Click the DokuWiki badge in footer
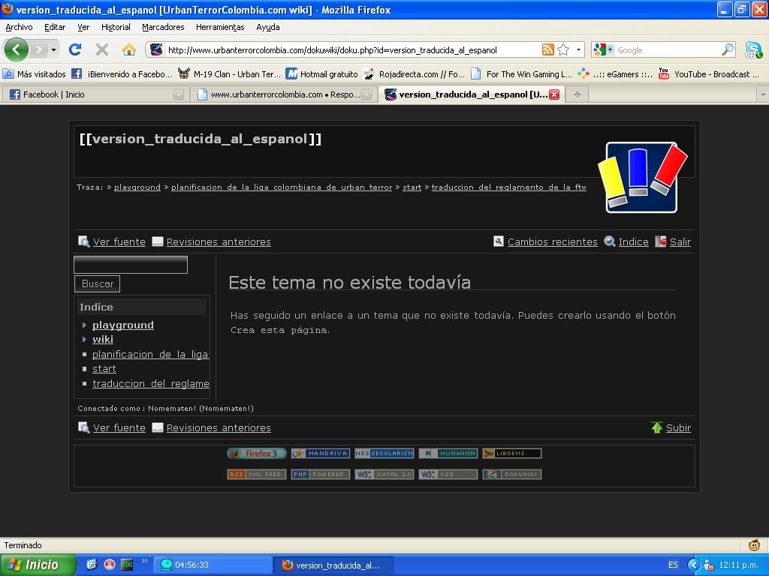 (x=511, y=475)
